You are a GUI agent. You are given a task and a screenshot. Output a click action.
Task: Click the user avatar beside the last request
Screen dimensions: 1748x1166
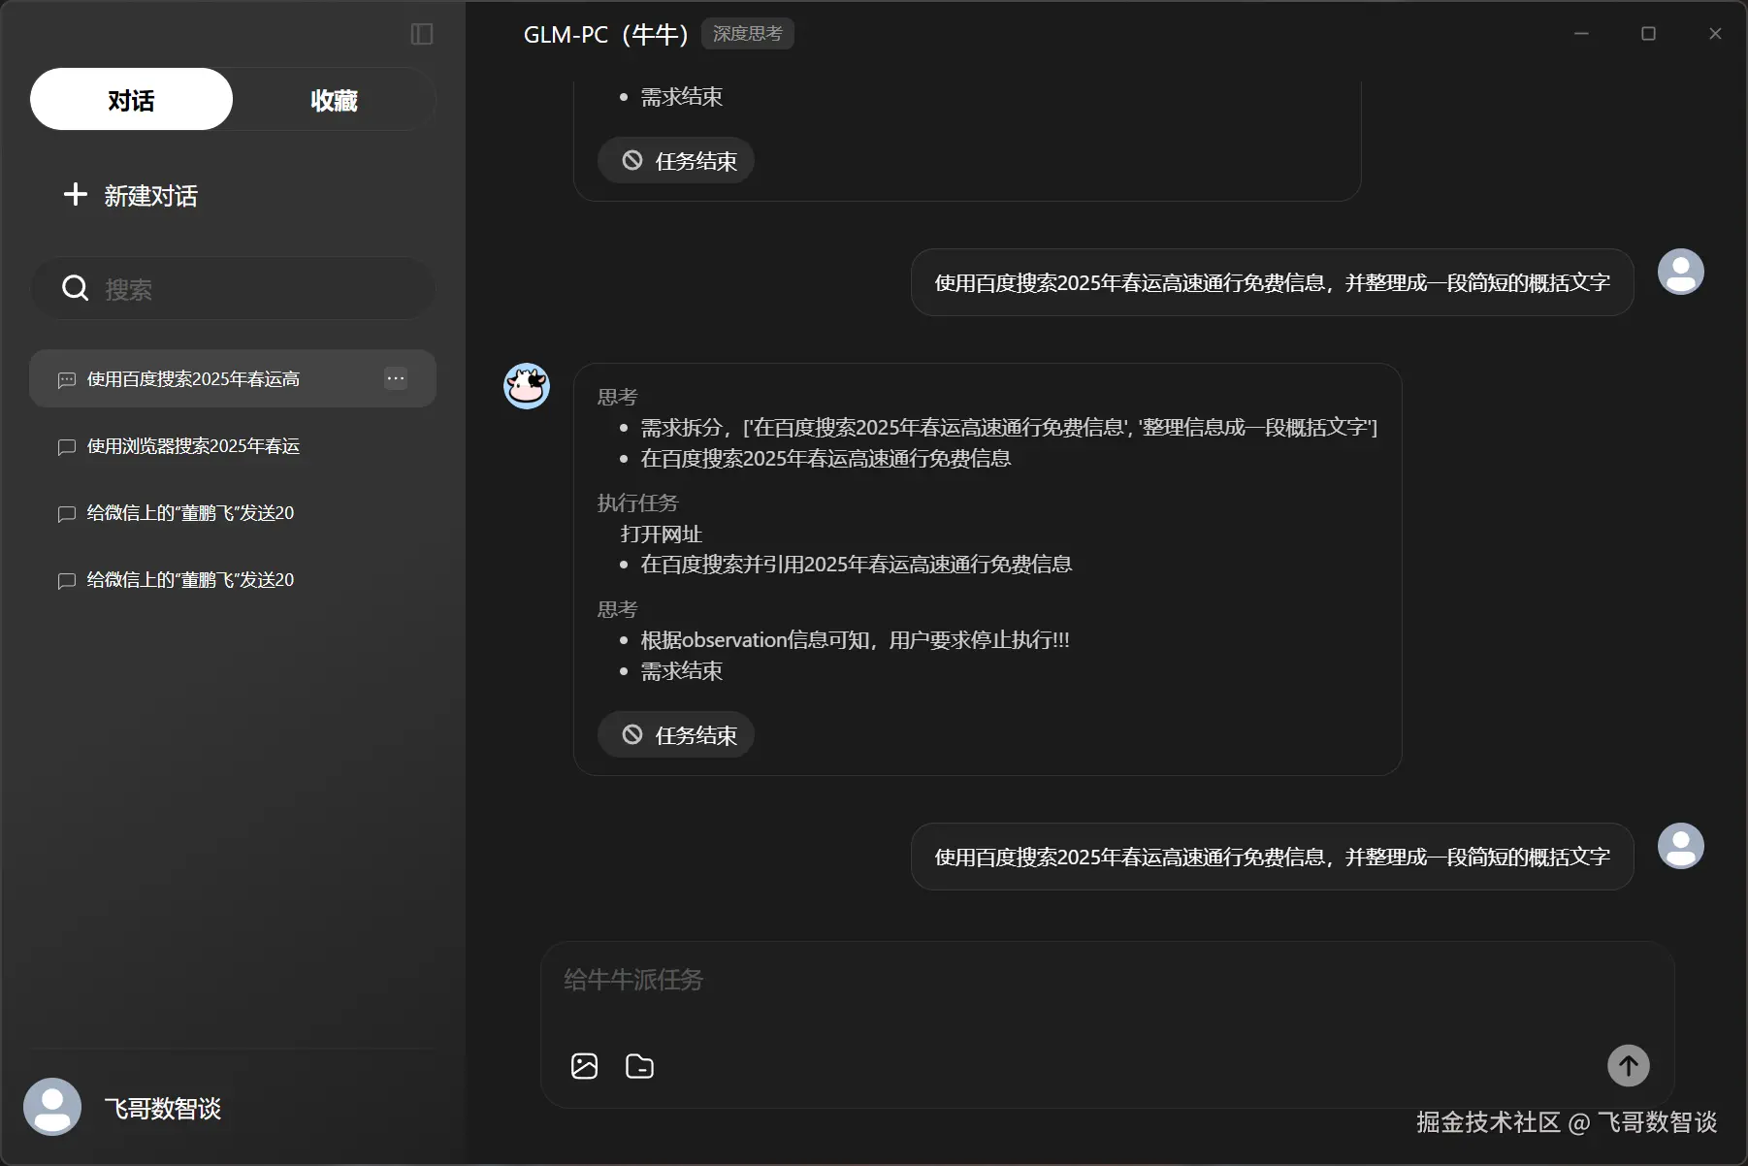pos(1681,846)
